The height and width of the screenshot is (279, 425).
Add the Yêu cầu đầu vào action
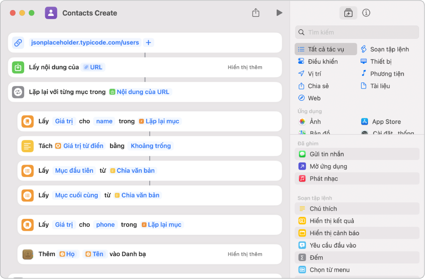click(357, 245)
